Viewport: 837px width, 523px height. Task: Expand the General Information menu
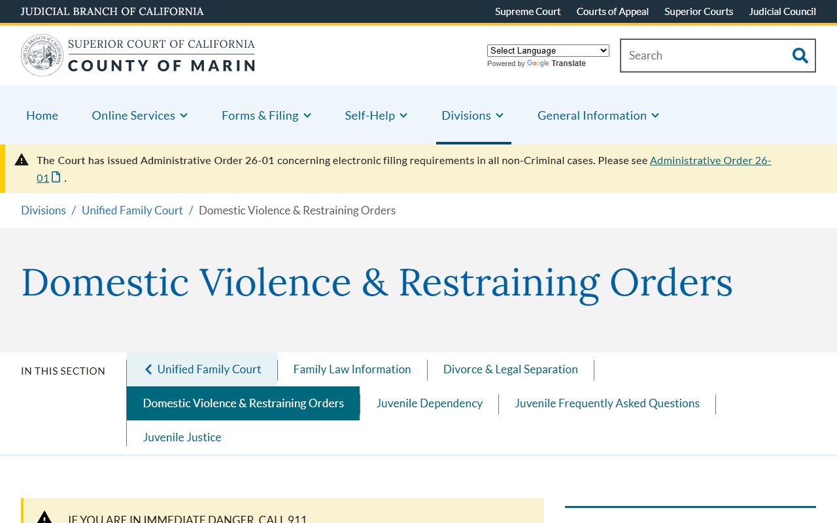coord(598,115)
